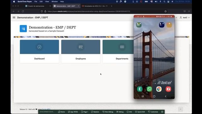Click Session in developer toolbar
Viewport: 202px width, 114px height.
[x=95, y=112]
